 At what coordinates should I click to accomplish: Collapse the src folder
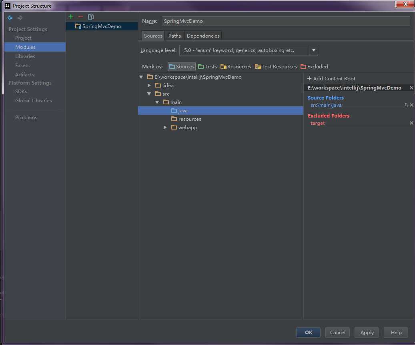coord(149,94)
